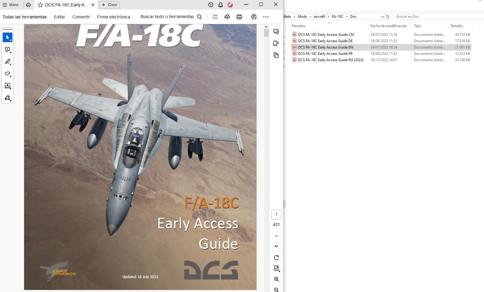Viewport: 484px width, 292px height.
Task: Open the Editar menu
Action: tap(59, 17)
